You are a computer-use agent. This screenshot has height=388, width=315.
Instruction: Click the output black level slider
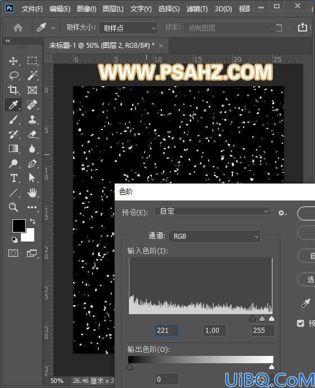click(129, 367)
